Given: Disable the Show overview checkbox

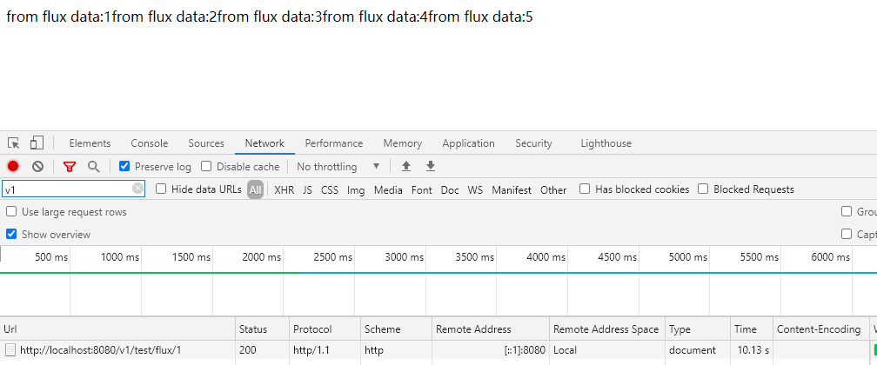Looking at the screenshot, I should click(11, 234).
